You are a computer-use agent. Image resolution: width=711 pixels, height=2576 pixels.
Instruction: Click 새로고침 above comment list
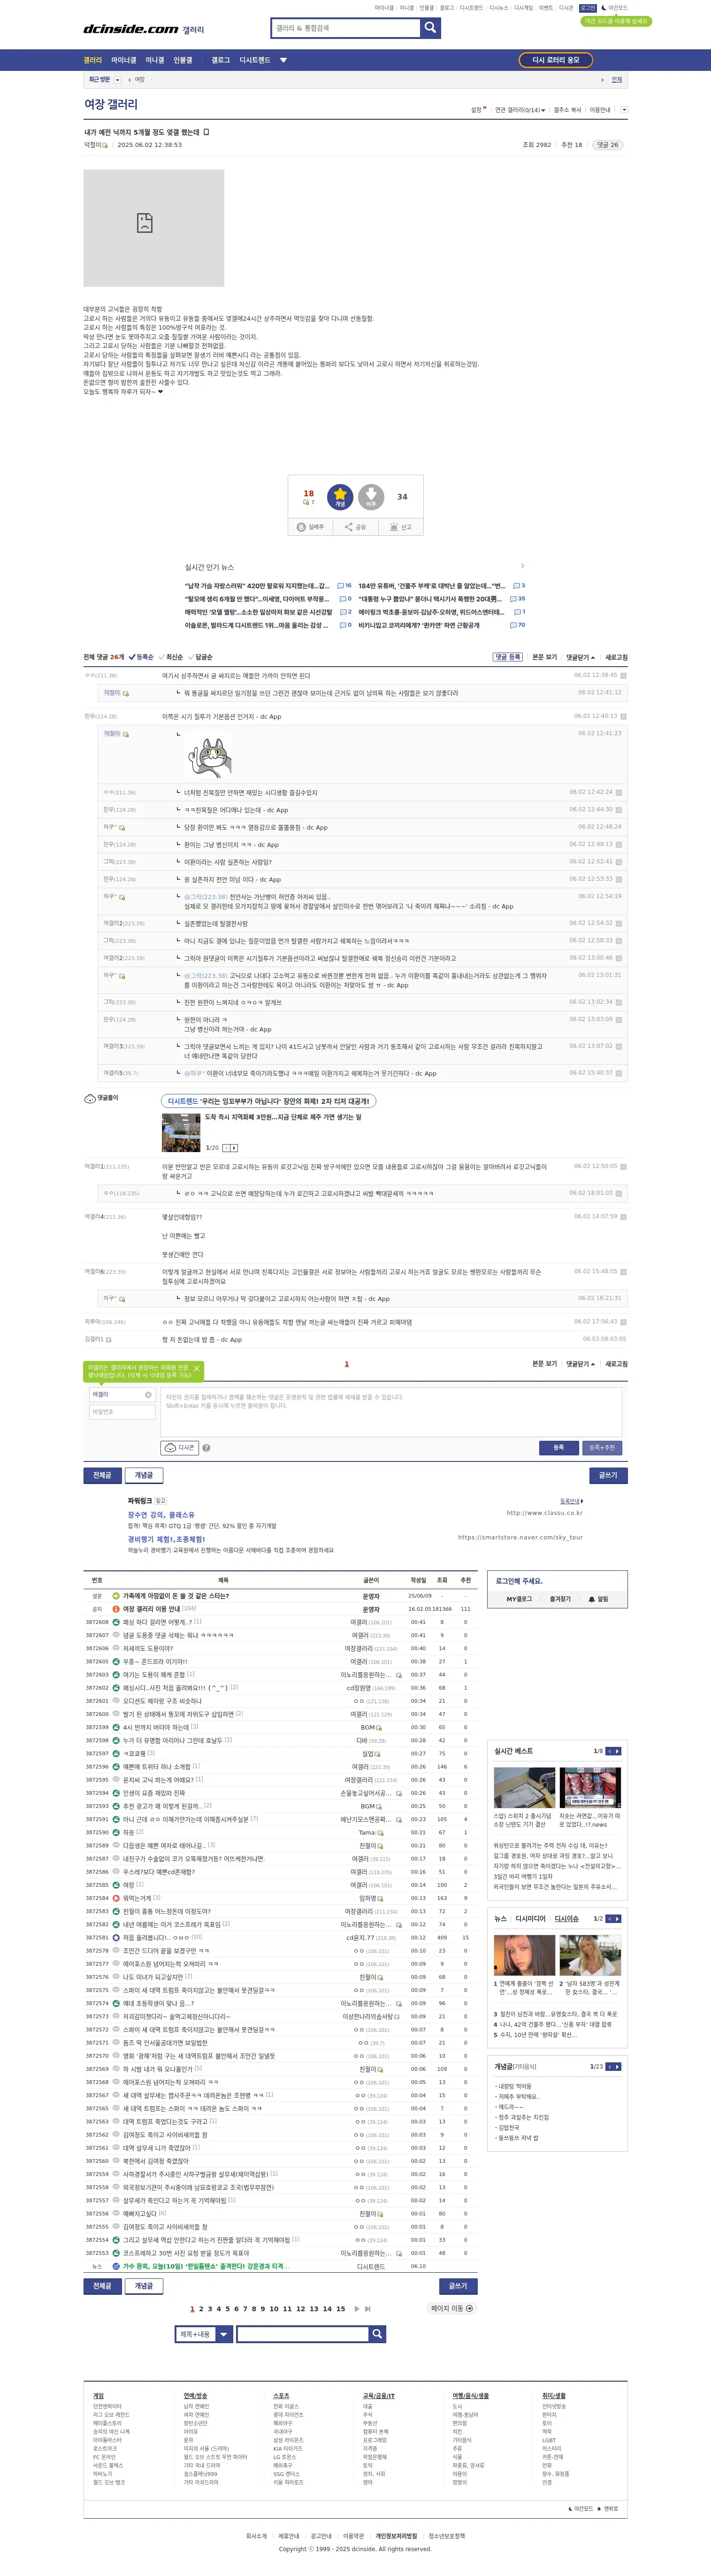[x=616, y=657]
